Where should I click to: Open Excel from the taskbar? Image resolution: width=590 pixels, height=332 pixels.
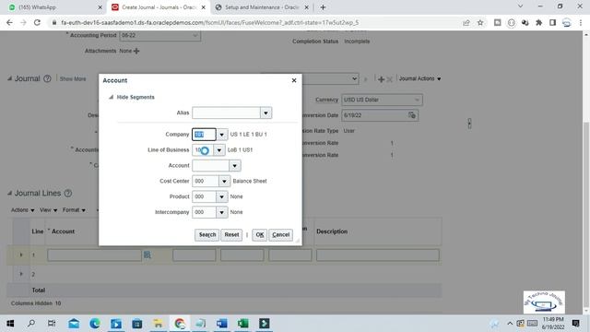[x=242, y=324]
